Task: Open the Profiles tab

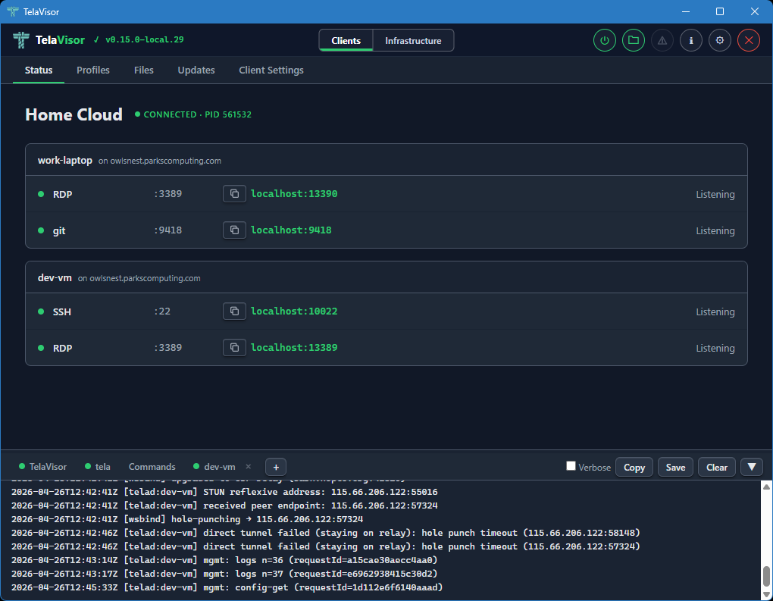Action: pyautogui.click(x=93, y=70)
